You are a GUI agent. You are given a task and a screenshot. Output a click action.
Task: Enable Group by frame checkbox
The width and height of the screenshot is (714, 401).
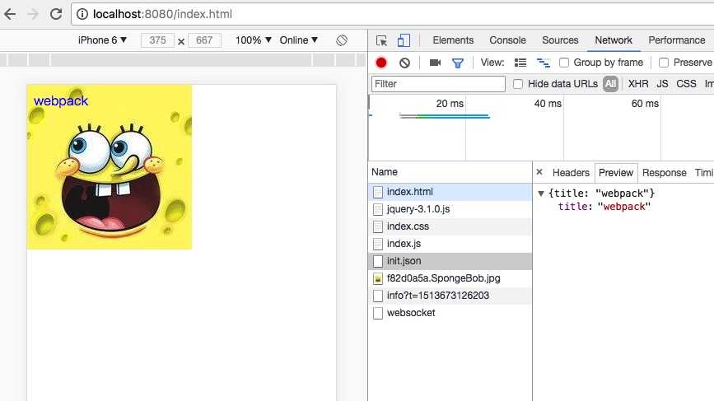pos(564,63)
